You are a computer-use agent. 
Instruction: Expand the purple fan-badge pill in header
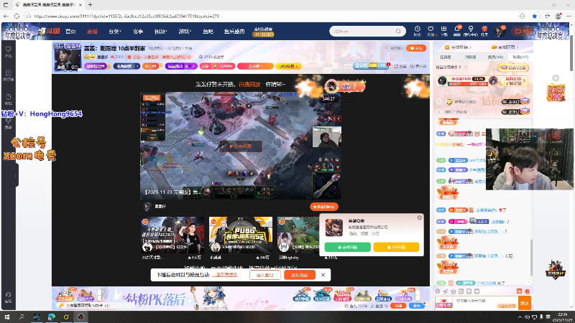[x=97, y=66]
